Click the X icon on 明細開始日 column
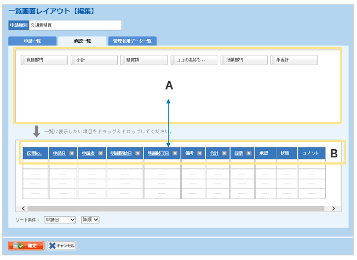The image size is (357, 260). [137, 154]
